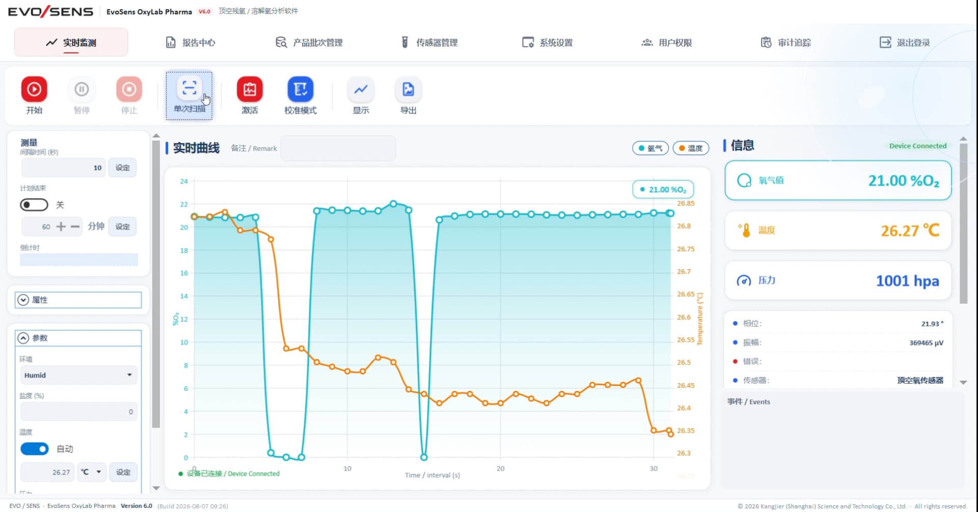Click the info panel vertical scrollbar thumb

[963, 223]
